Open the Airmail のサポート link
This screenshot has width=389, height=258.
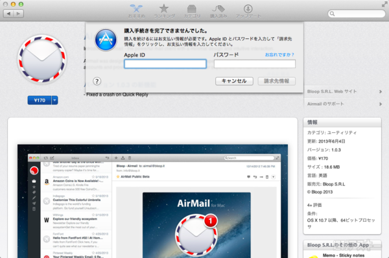coord(325,104)
